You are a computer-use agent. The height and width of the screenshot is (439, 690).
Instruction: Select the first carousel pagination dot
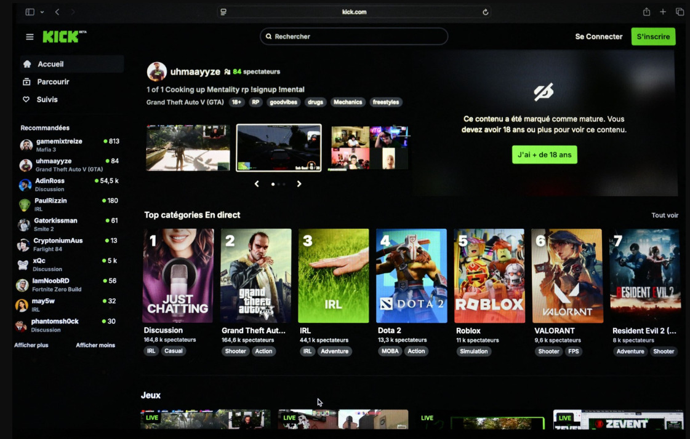[273, 184]
